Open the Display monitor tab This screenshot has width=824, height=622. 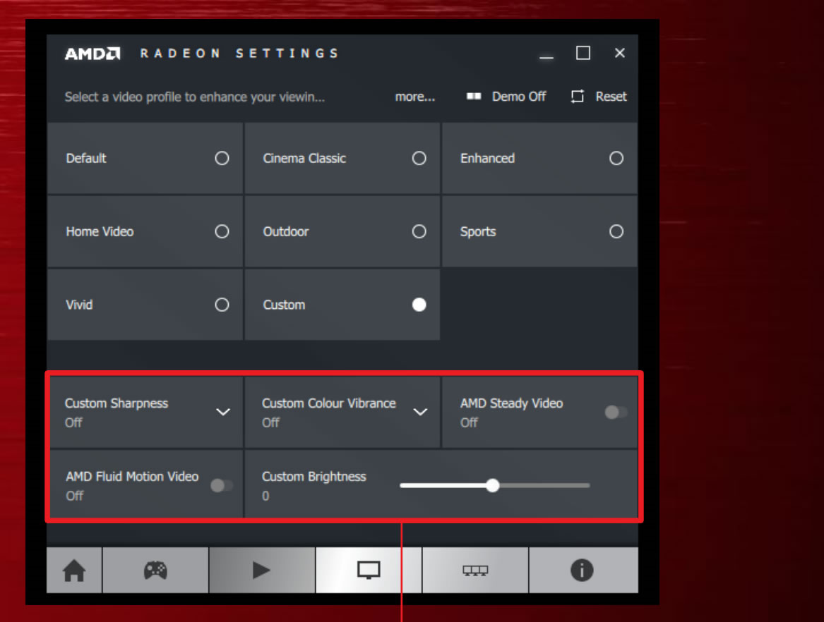(369, 570)
